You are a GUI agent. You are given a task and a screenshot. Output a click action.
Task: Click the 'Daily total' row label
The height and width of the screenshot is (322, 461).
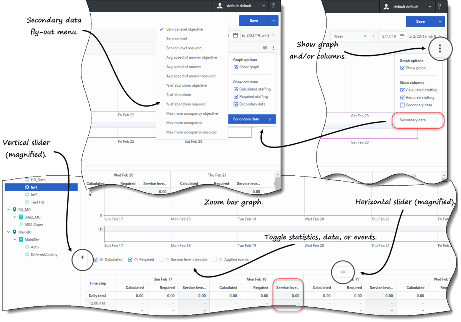(x=97, y=296)
